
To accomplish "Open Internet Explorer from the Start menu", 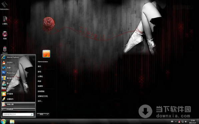I will (x=18, y=57).
